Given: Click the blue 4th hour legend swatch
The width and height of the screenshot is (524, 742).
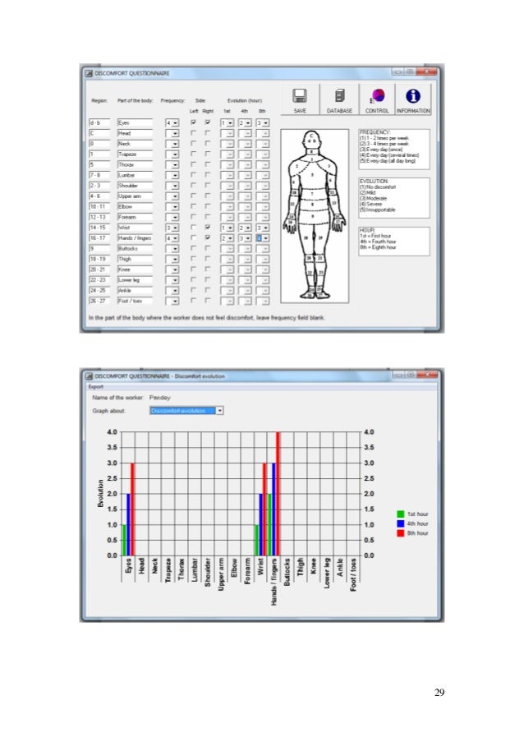Looking at the screenshot, I should pos(401,523).
